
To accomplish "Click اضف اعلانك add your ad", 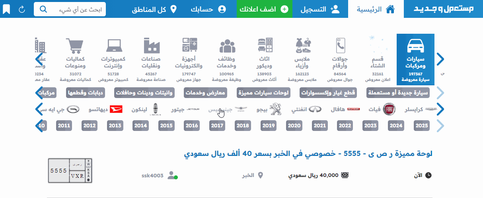I will (265, 9).
